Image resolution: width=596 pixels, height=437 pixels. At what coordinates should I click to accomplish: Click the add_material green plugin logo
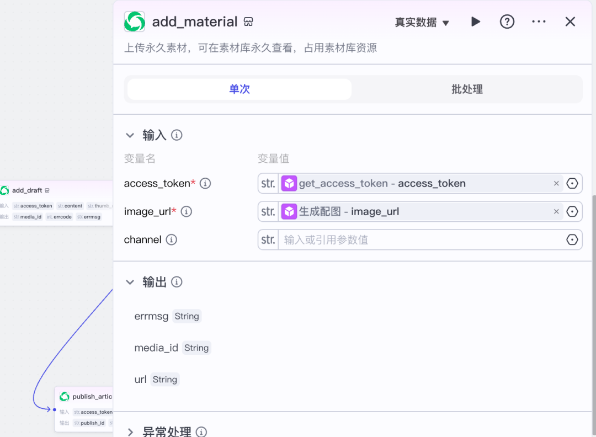135,22
